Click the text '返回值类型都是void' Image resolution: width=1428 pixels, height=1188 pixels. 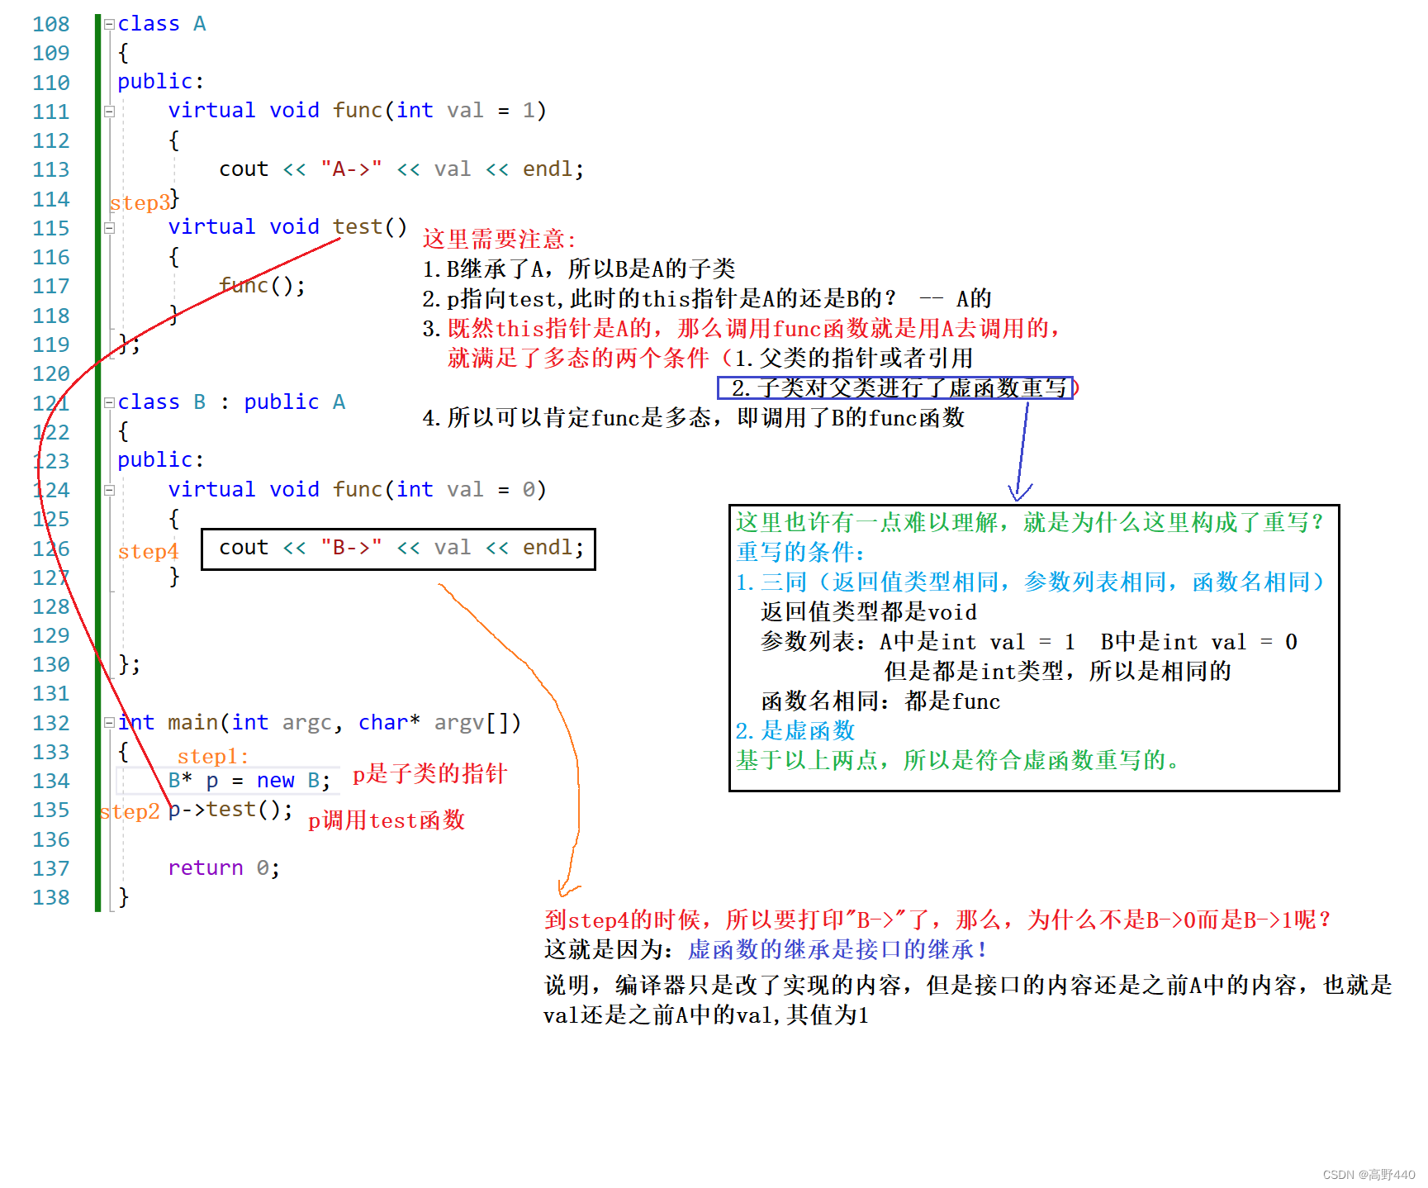point(869,612)
